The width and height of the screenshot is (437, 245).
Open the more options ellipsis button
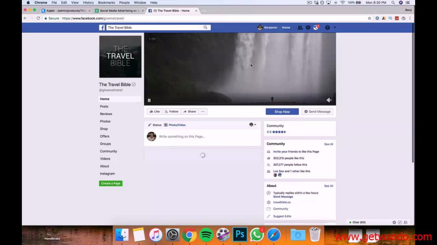(x=203, y=112)
